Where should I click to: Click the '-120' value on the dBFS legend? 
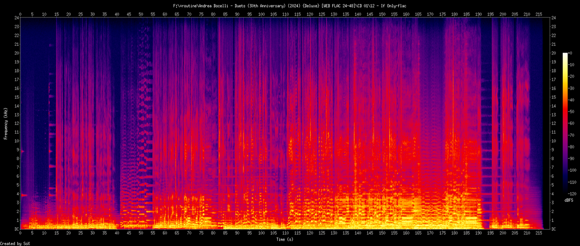pyautogui.click(x=573, y=193)
